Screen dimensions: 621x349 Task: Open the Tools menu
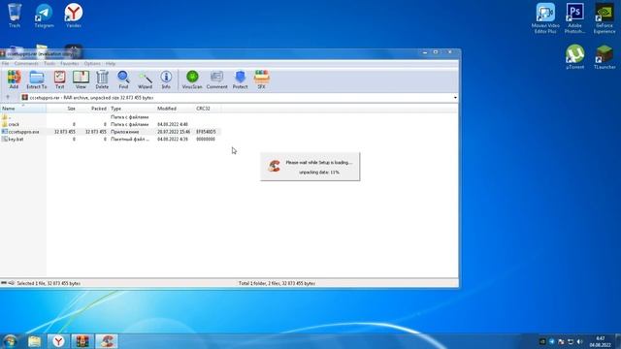pos(49,63)
